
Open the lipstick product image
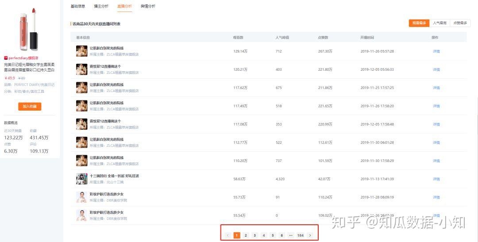29,29
